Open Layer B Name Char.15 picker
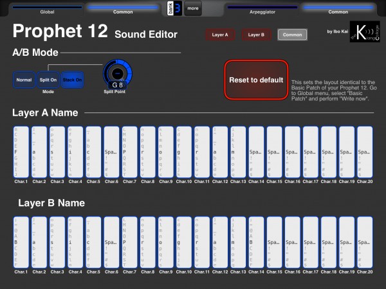Viewport: 386px width, 289px height. point(274,242)
